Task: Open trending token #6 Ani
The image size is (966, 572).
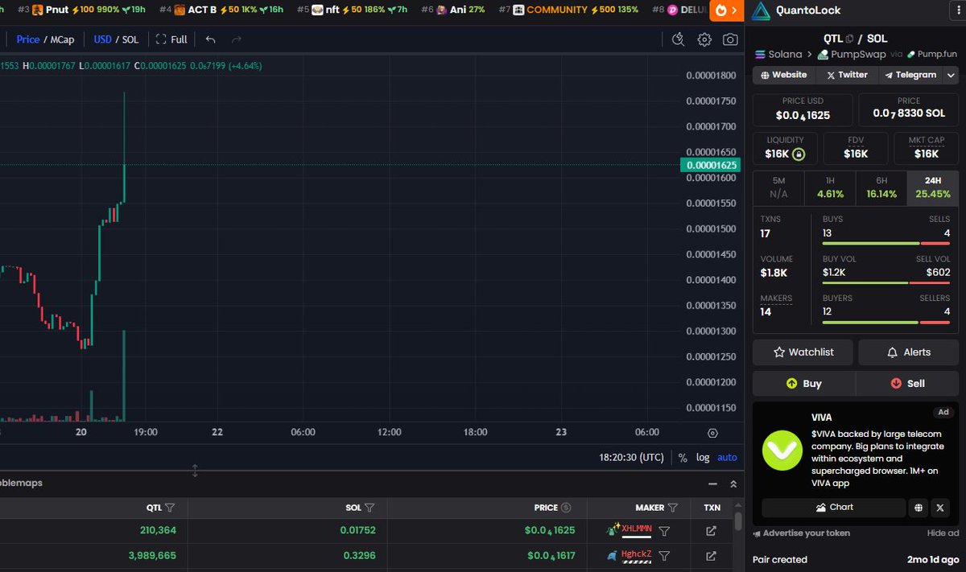Action: pos(452,10)
